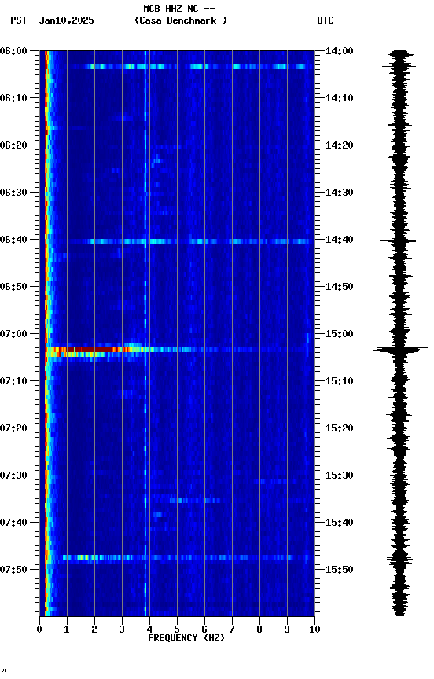Click the 14:00 UTC time label

(x=340, y=51)
